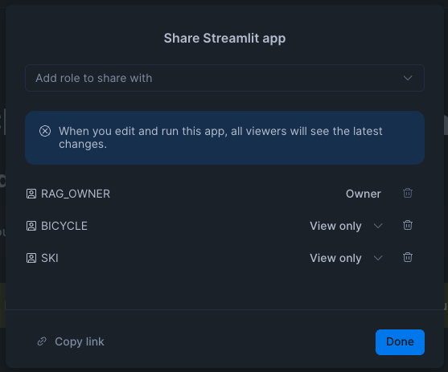
Task: Click the BICYCLE role icon
Action: [31, 226]
